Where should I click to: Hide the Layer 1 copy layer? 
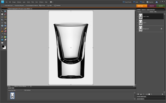(x=137, y=16)
